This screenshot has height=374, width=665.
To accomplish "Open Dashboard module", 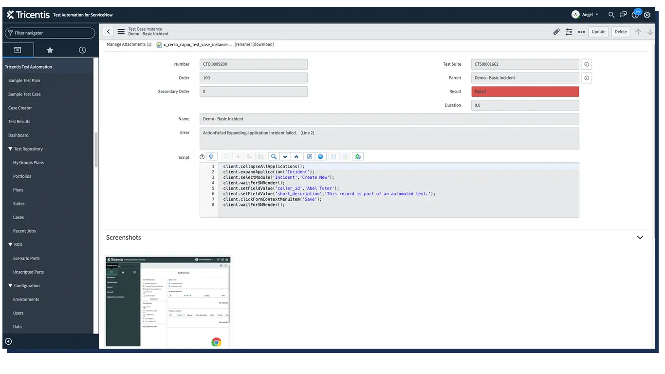I will click(18, 135).
